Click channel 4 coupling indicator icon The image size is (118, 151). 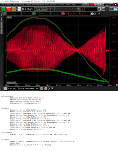pyautogui.click(x=67, y=14)
